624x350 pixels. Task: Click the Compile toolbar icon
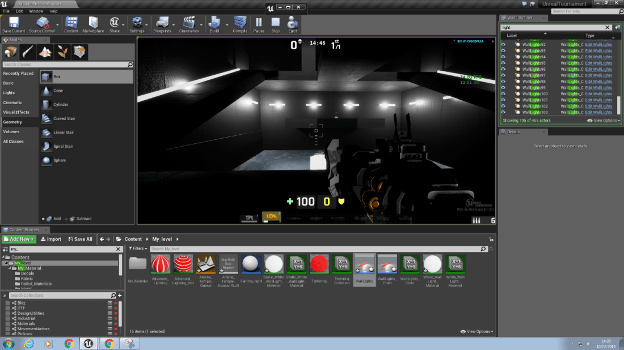[240, 24]
